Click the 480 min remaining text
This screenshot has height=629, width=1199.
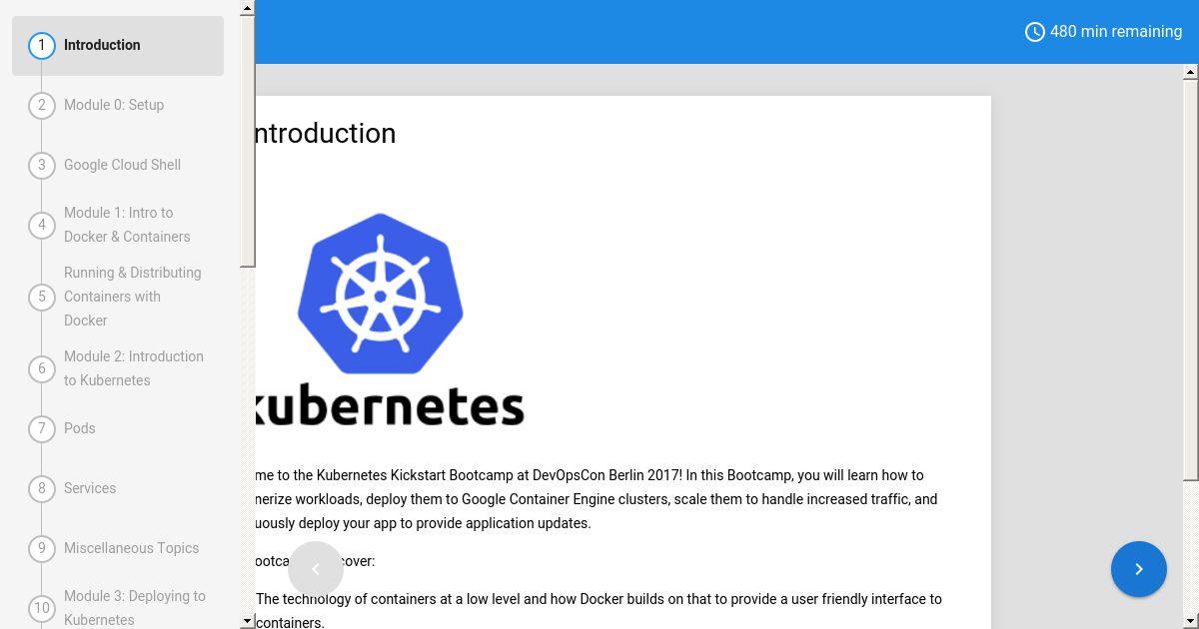[1116, 32]
